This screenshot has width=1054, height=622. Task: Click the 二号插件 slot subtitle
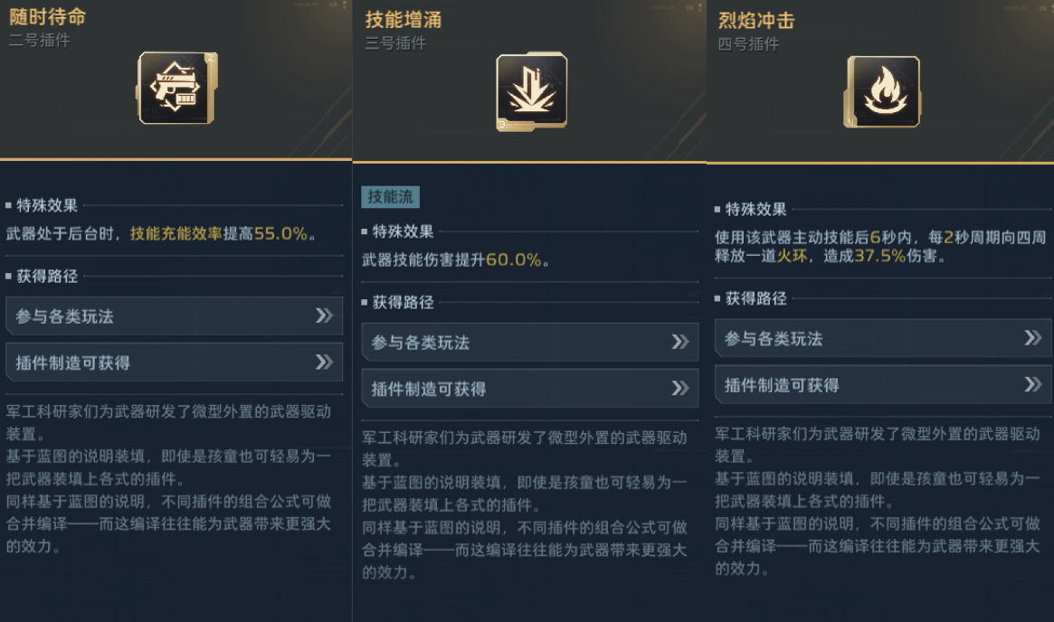(39, 41)
